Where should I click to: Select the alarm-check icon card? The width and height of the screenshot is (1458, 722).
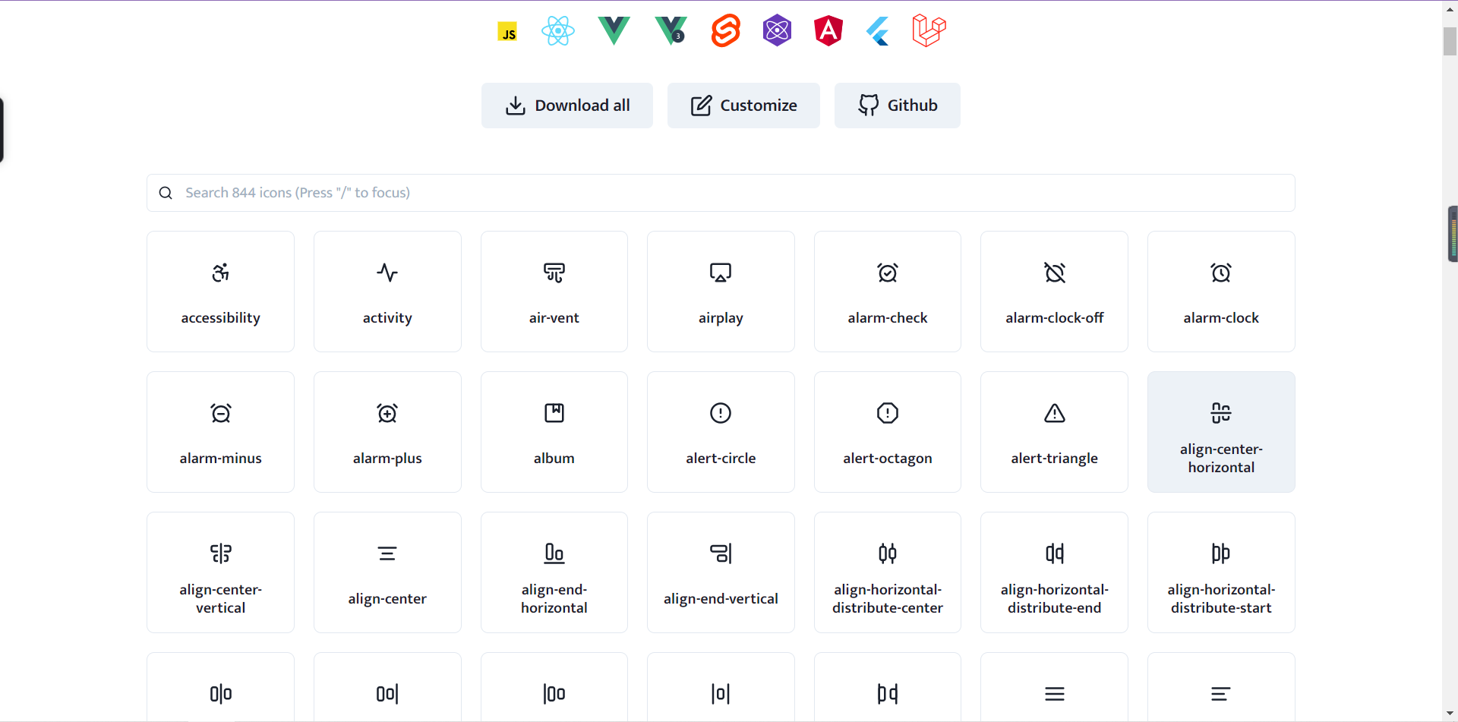888,292
